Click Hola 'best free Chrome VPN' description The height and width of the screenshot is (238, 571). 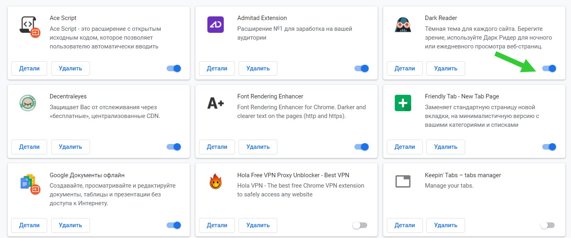301,190
